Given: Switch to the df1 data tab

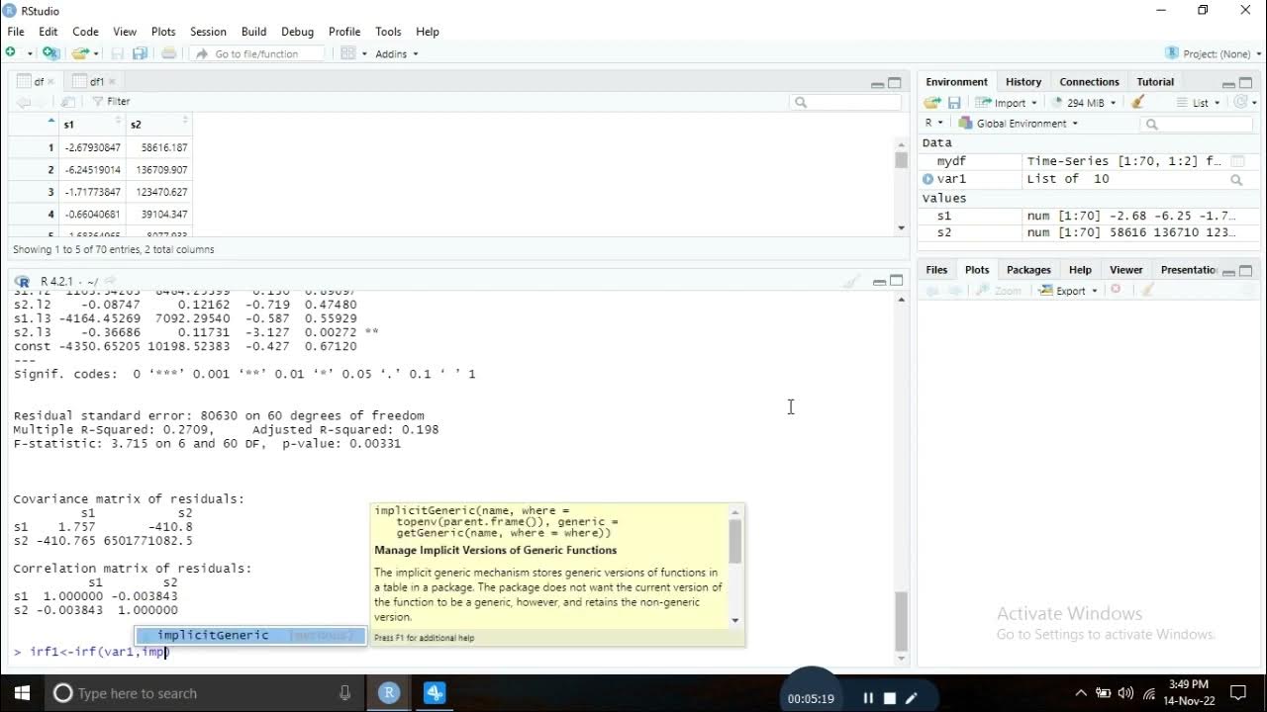Looking at the screenshot, I should (97, 81).
